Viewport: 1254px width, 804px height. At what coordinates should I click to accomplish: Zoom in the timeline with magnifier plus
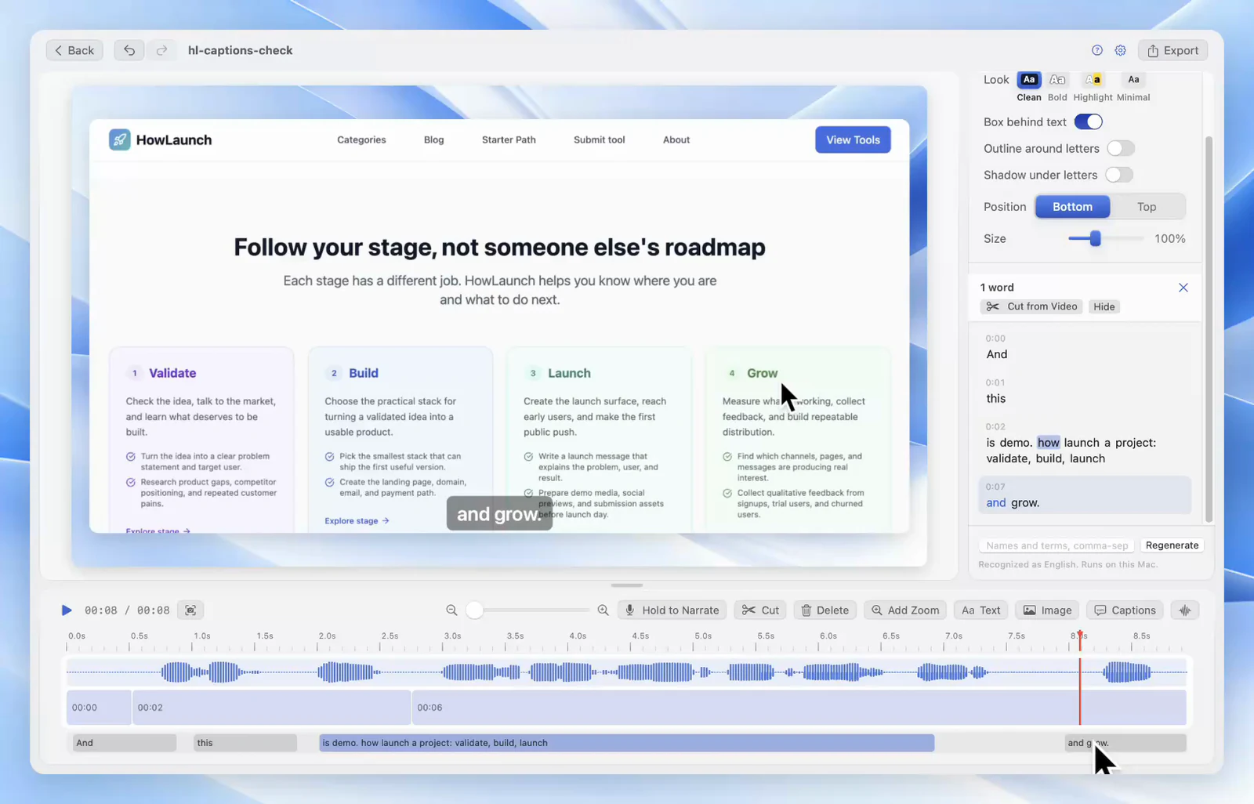603,610
